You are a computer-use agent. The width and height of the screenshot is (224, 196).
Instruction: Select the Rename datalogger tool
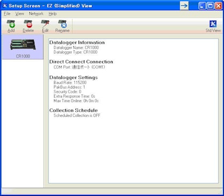tap(63, 26)
